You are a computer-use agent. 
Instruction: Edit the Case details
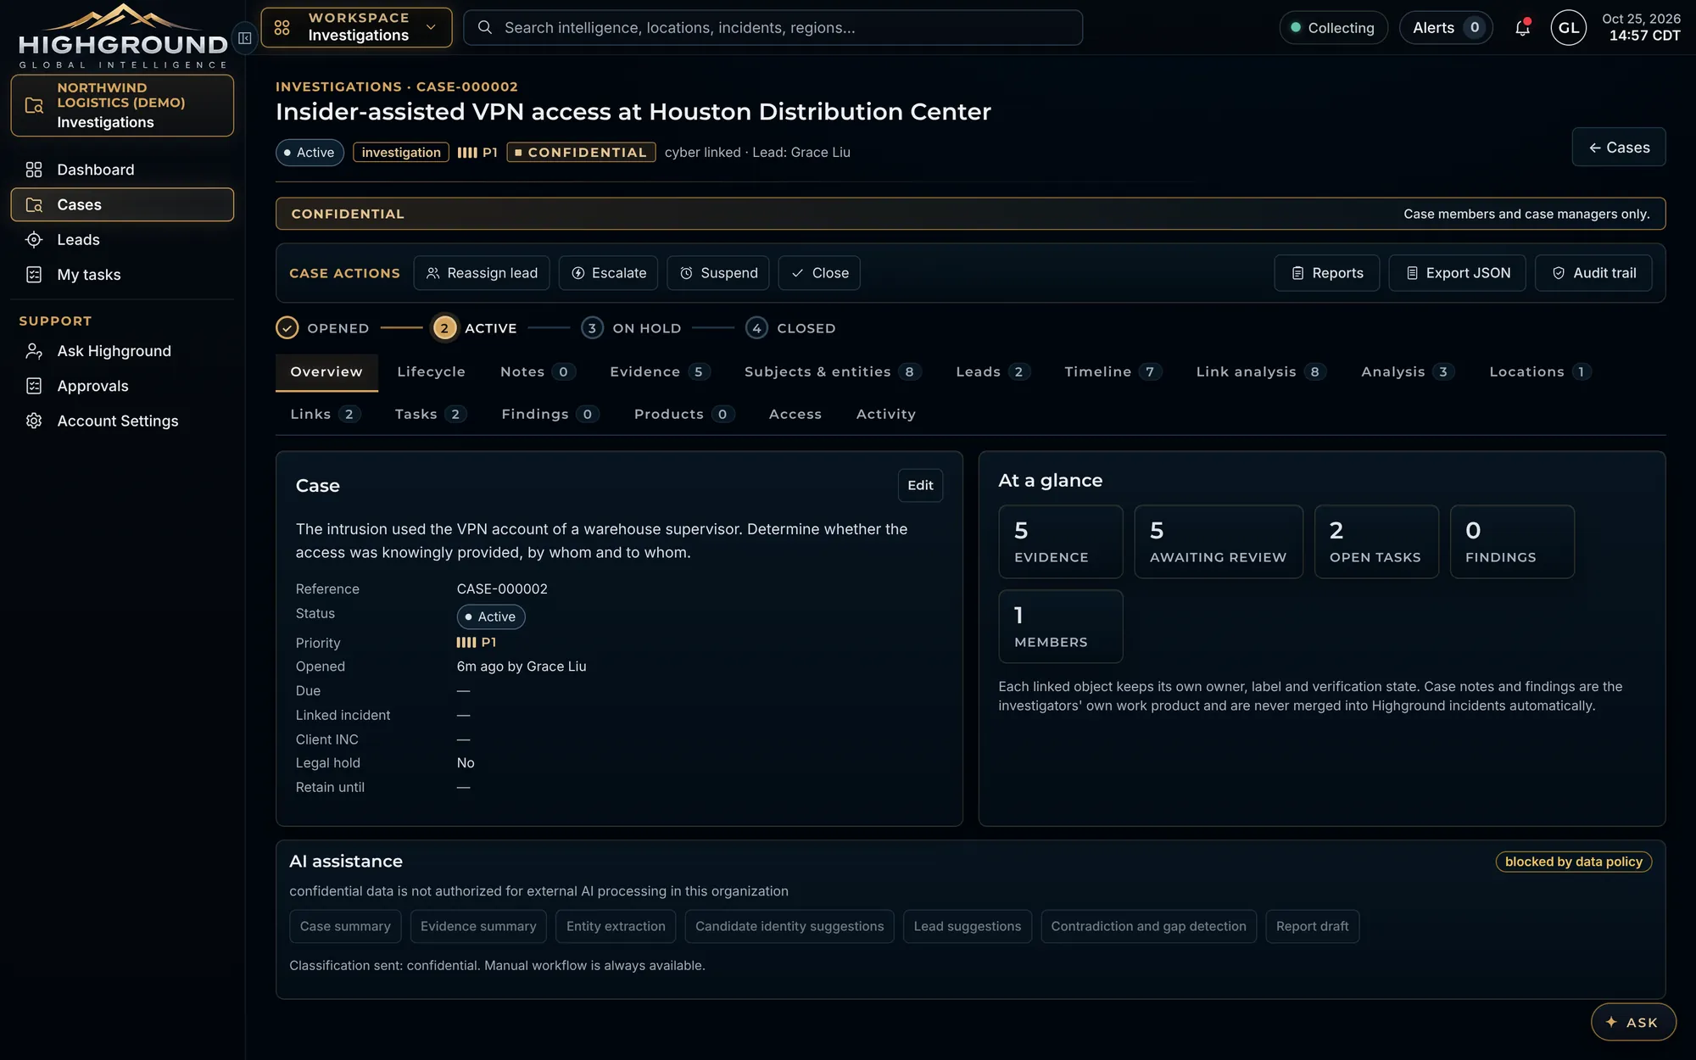(920, 486)
